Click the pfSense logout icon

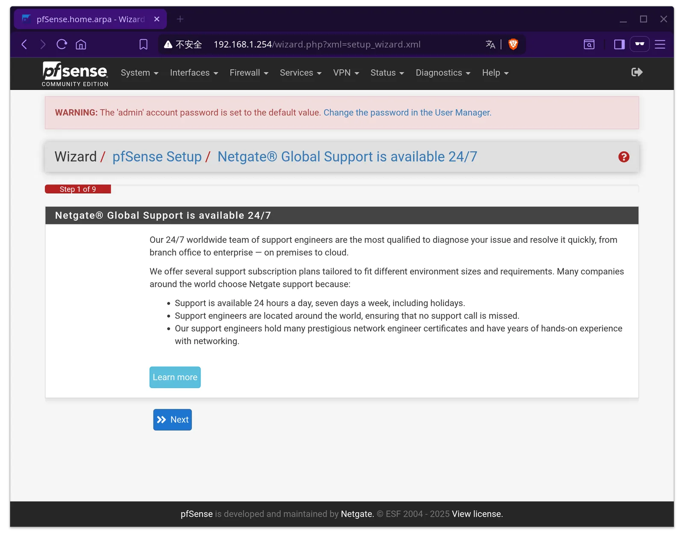pyautogui.click(x=637, y=72)
